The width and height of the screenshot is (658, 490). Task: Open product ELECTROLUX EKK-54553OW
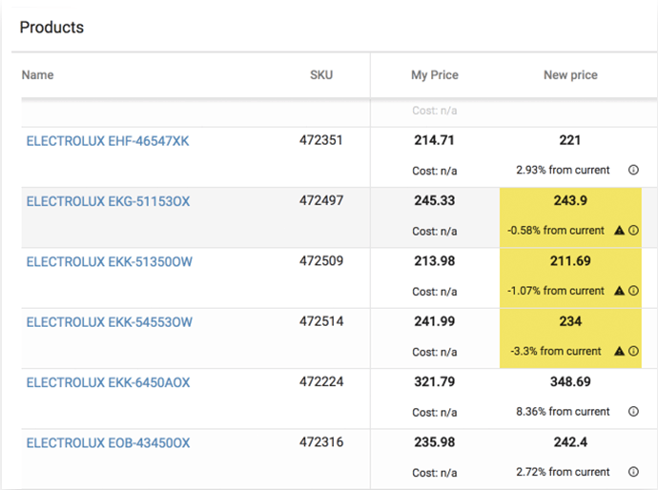[109, 322]
